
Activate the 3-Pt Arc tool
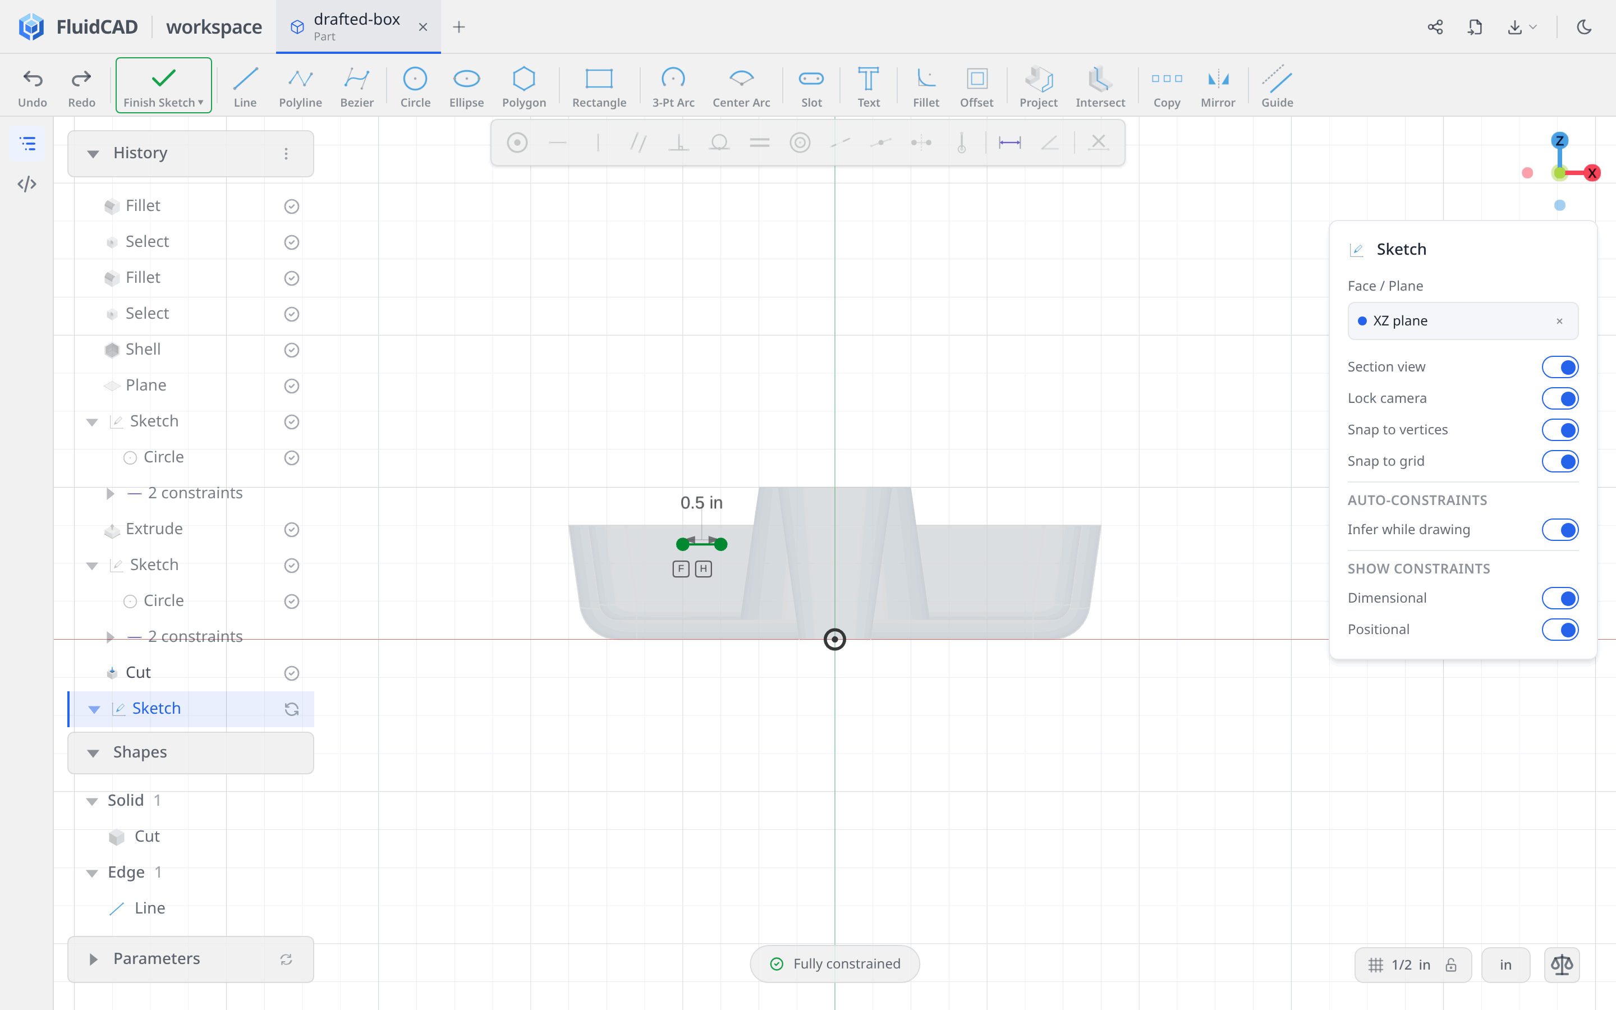[673, 86]
